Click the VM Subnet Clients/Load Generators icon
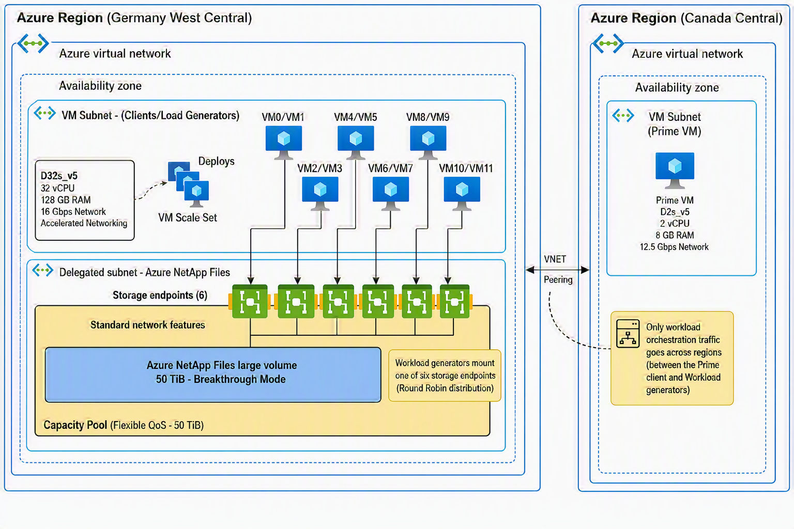 click(x=44, y=113)
